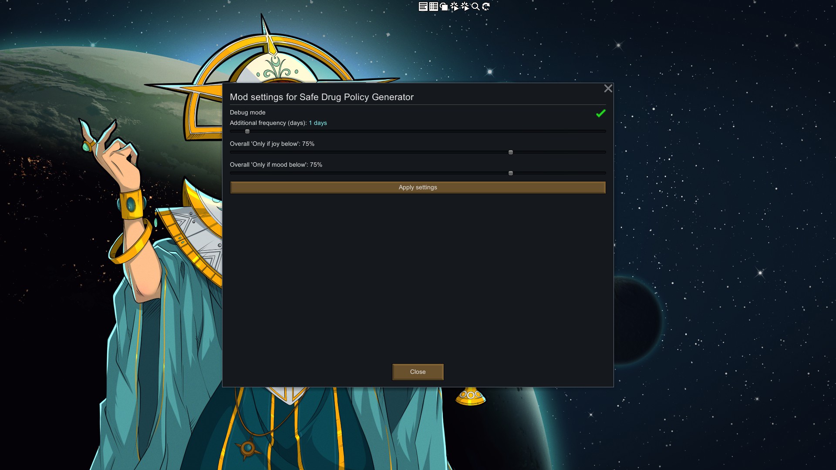This screenshot has height=470, width=836.
Task: Click the 'Mod settings for Safe Drug Policy Generator' title
Action: coord(322,97)
